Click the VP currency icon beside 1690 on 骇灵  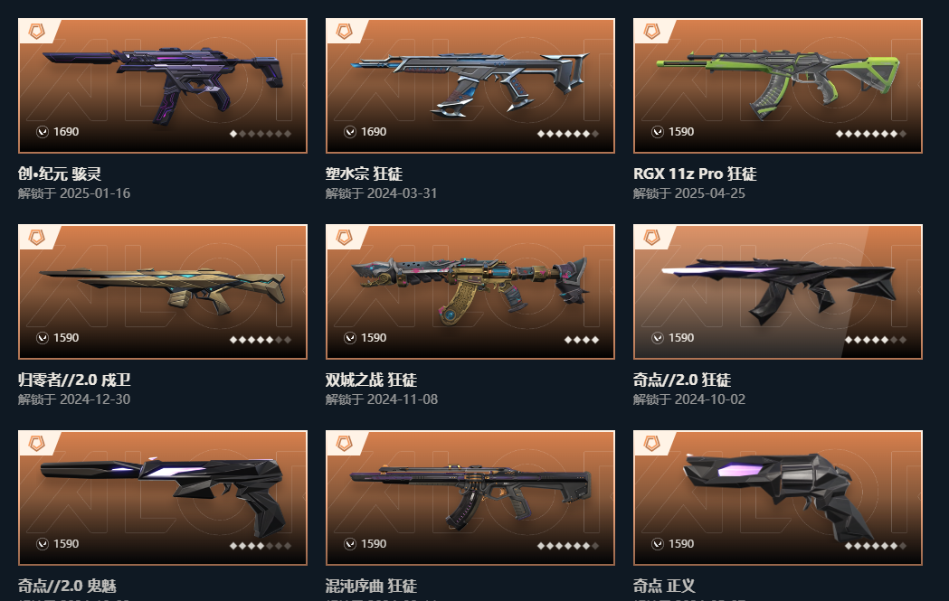43,132
